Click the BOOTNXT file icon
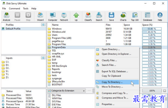 49,85
